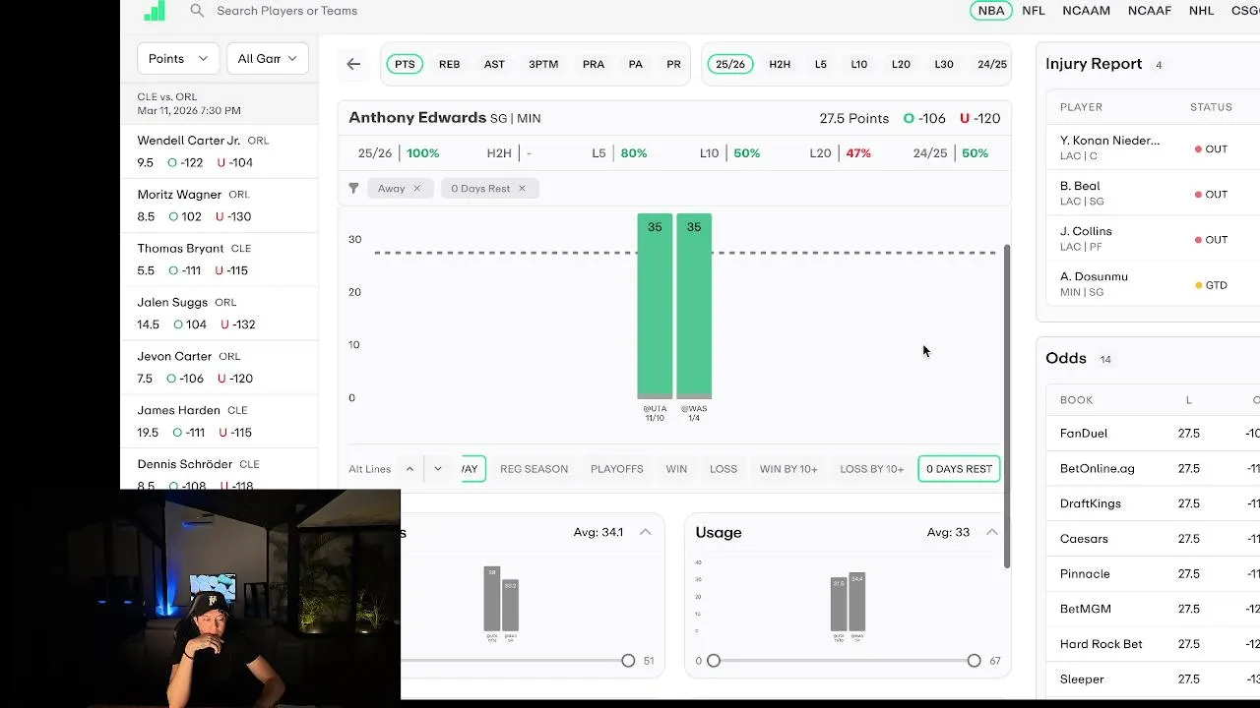Screen dimensions: 1260x708
Task: Toggle the LOSS filter
Action: coord(724,469)
